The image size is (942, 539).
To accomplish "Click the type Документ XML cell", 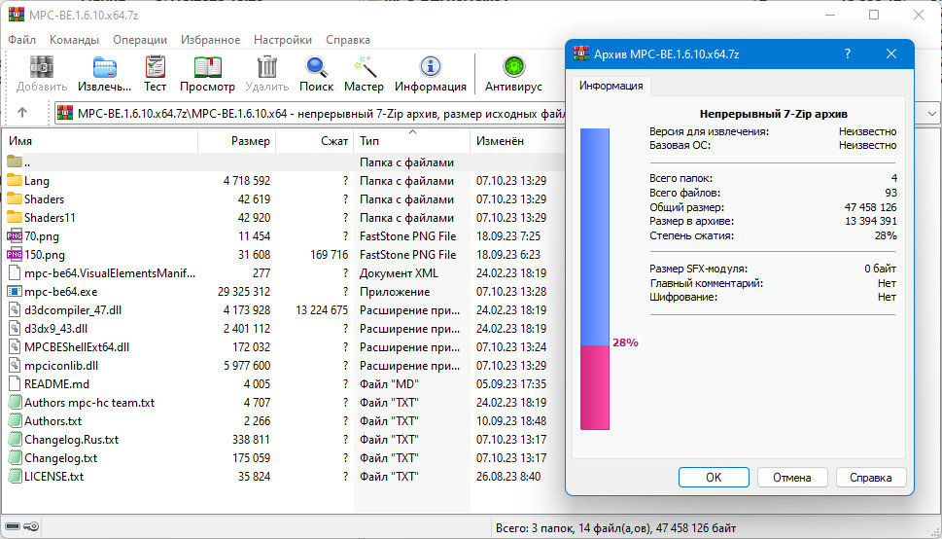I will click(399, 273).
